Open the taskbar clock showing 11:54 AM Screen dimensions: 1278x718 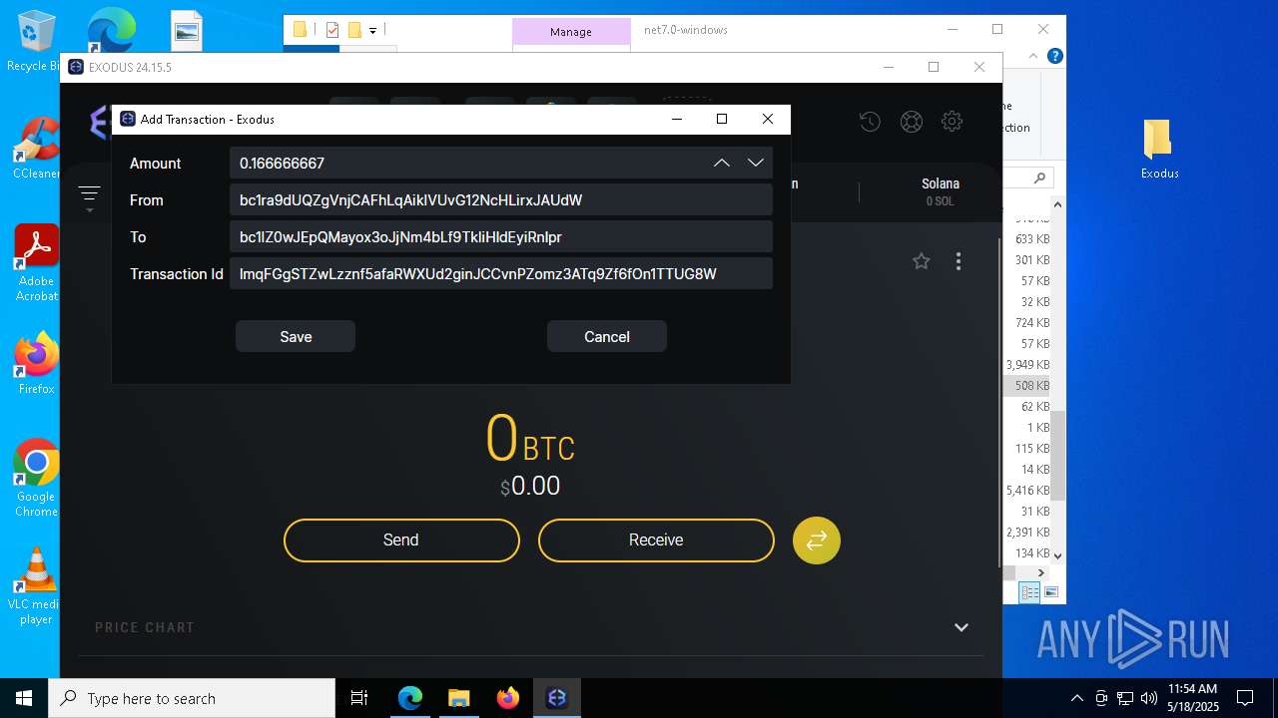(1193, 698)
